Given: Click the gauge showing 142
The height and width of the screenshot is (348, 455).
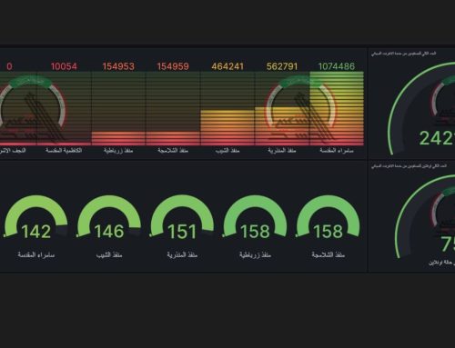Looking at the screenshot, I should click(36, 217).
